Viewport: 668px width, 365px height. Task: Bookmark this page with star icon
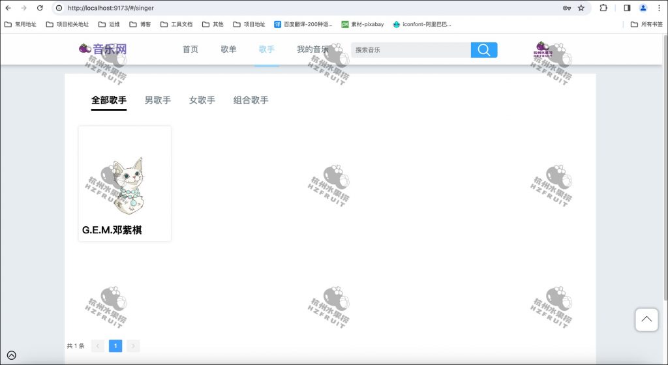click(x=581, y=8)
